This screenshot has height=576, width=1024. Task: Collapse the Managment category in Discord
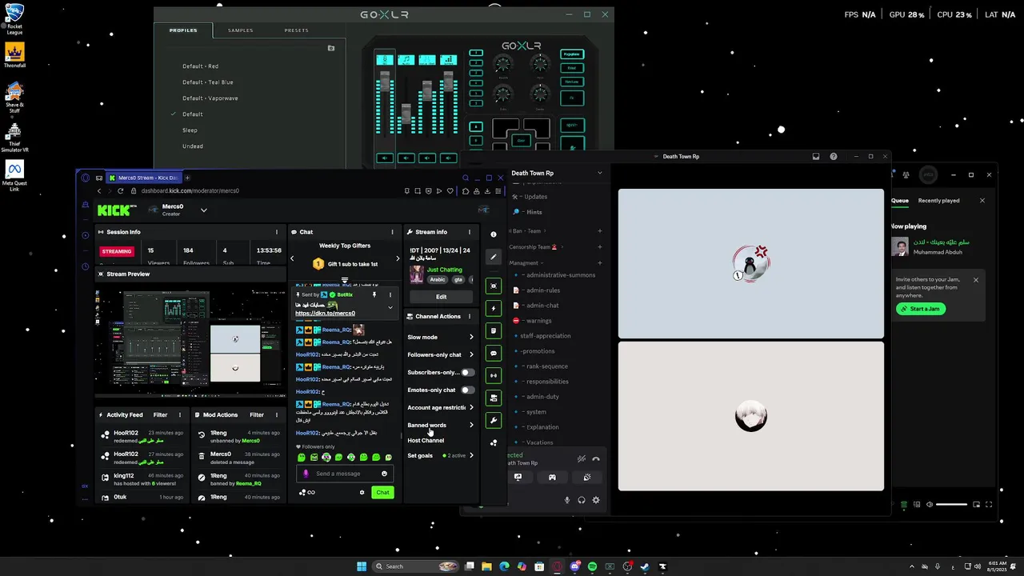point(526,263)
